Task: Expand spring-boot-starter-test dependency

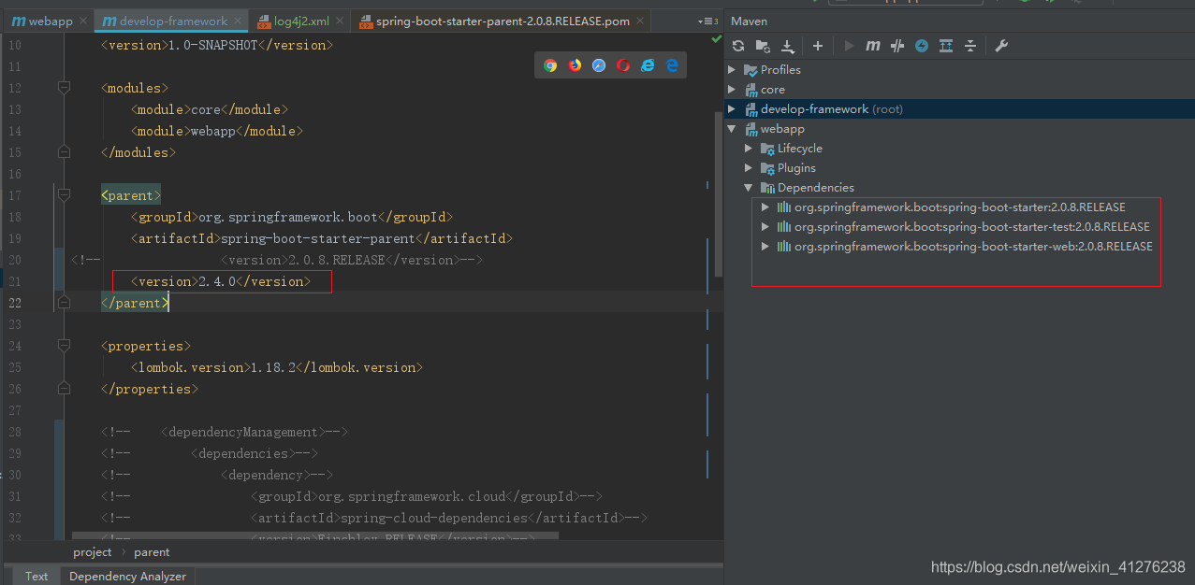Action: click(x=765, y=227)
